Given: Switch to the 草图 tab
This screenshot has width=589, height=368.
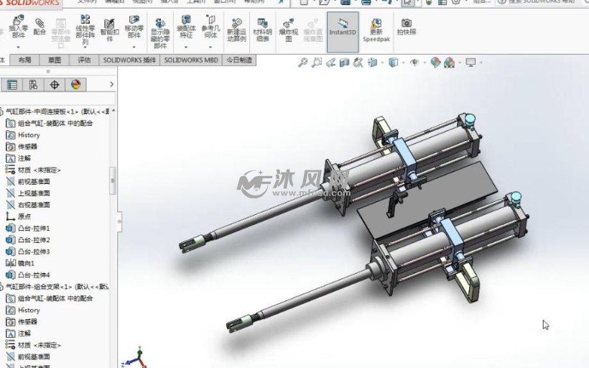Looking at the screenshot, I should [55, 60].
